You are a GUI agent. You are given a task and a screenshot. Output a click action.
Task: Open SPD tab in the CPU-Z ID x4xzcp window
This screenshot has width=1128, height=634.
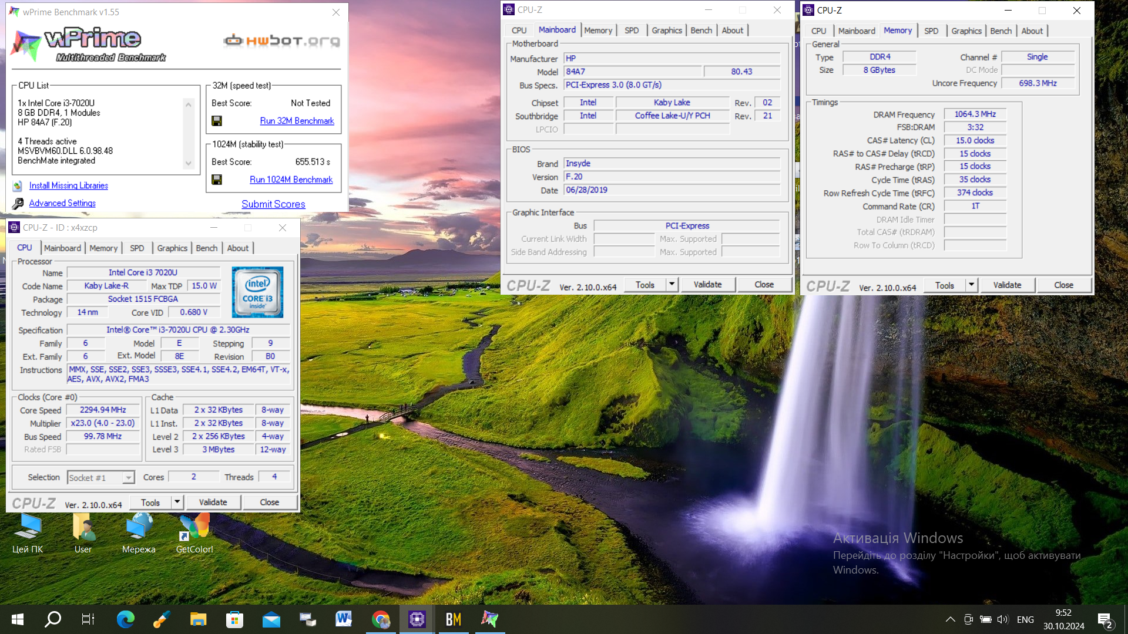[137, 248]
